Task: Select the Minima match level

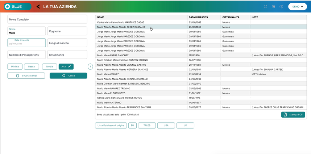Action: point(15,66)
